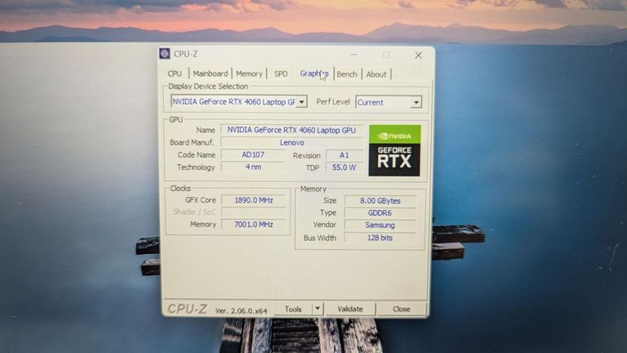Open the CPU tab
The image size is (627, 353).
pyautogui.click(x=175, y=74)
